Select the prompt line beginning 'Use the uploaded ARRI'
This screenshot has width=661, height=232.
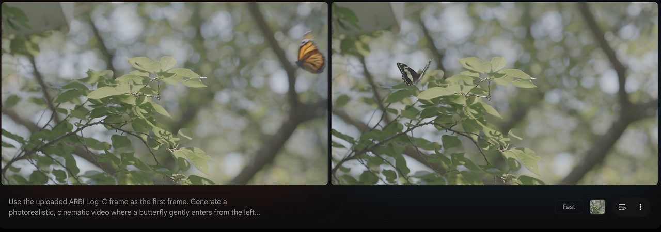[x=118, y=201]
